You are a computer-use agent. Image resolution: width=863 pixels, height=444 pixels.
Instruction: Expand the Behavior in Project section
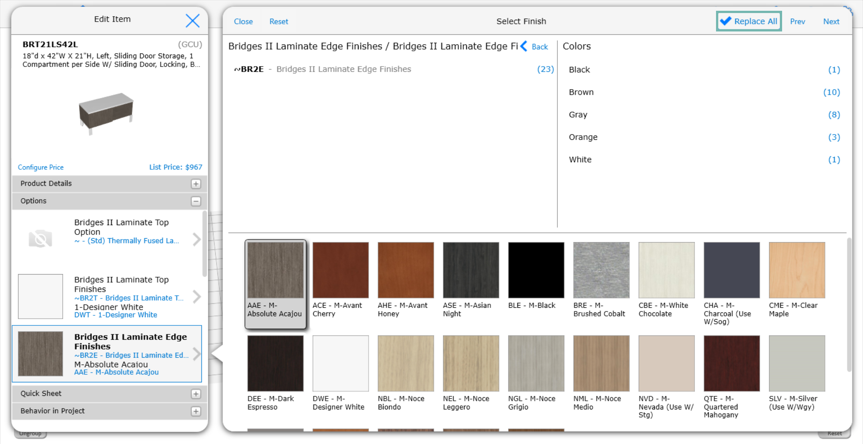click(196, 412)
